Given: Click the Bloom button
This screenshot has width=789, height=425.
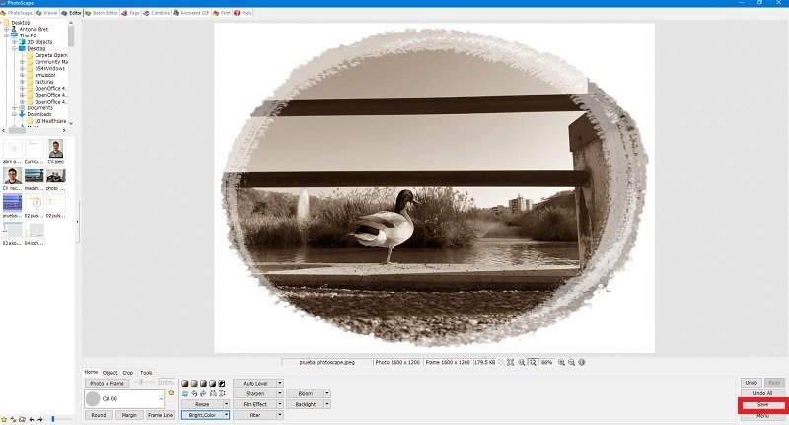Looking at the screenshot, I should pyautogui.click(x=306, y=393).
